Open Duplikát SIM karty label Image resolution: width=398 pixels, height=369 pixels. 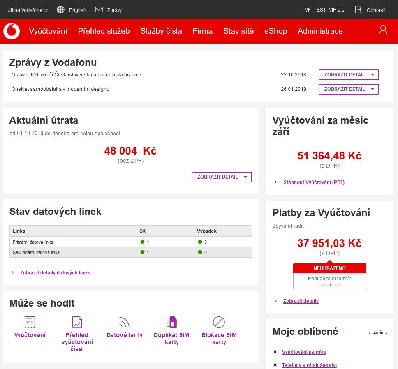point(171,338)
